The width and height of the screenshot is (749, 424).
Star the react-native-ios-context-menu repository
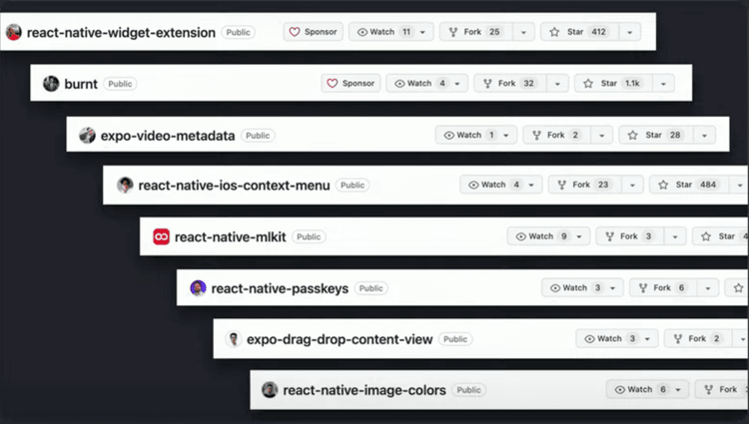coord(690,185)
